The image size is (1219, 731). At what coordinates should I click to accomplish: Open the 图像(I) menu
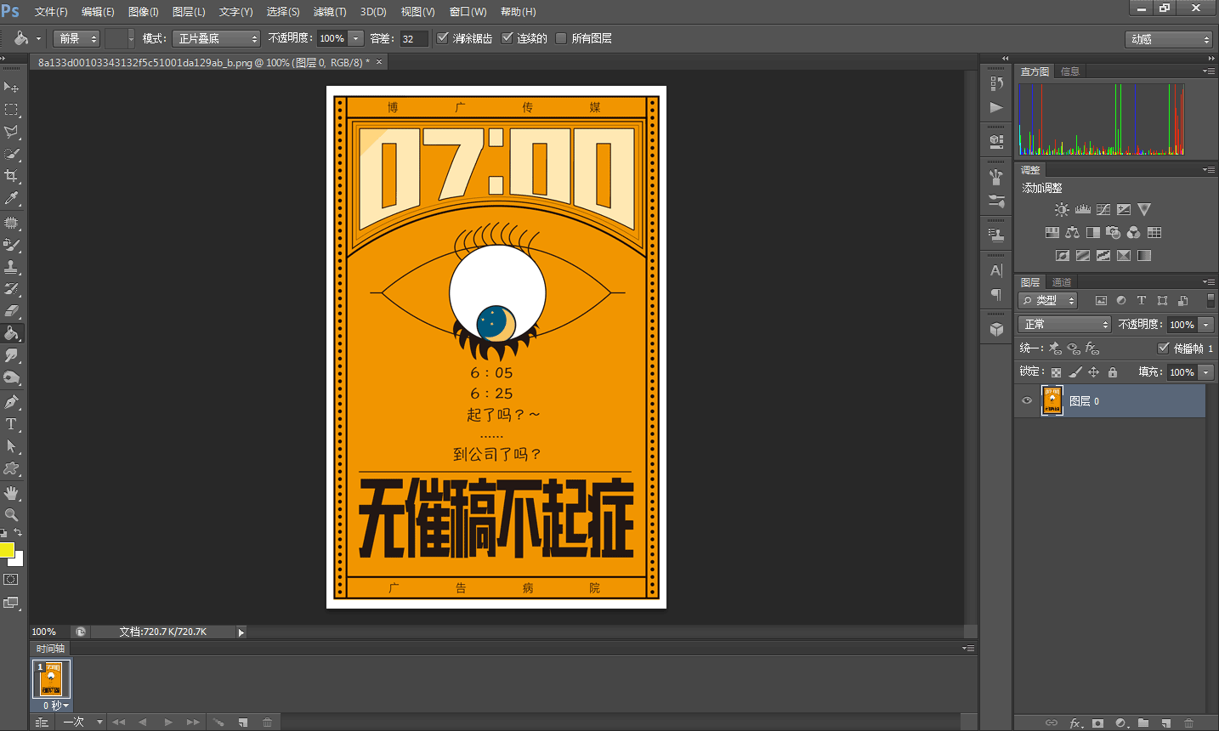coord(143,12)
